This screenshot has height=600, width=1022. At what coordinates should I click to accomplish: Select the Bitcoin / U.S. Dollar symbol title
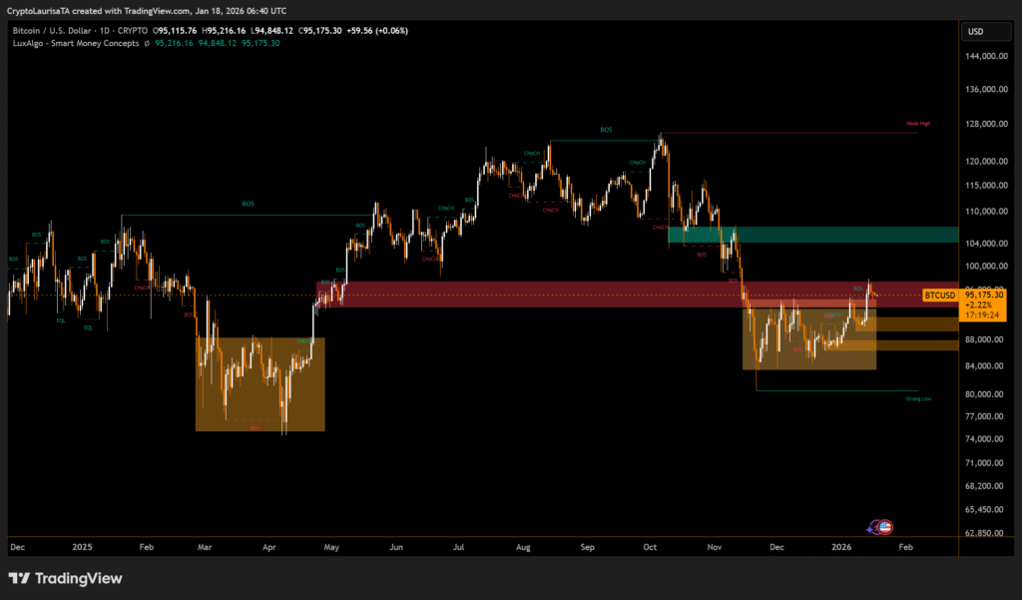(x=50, y=31)
